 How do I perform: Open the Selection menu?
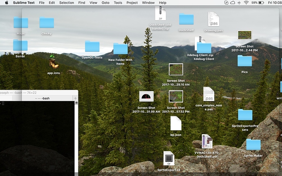67,3
